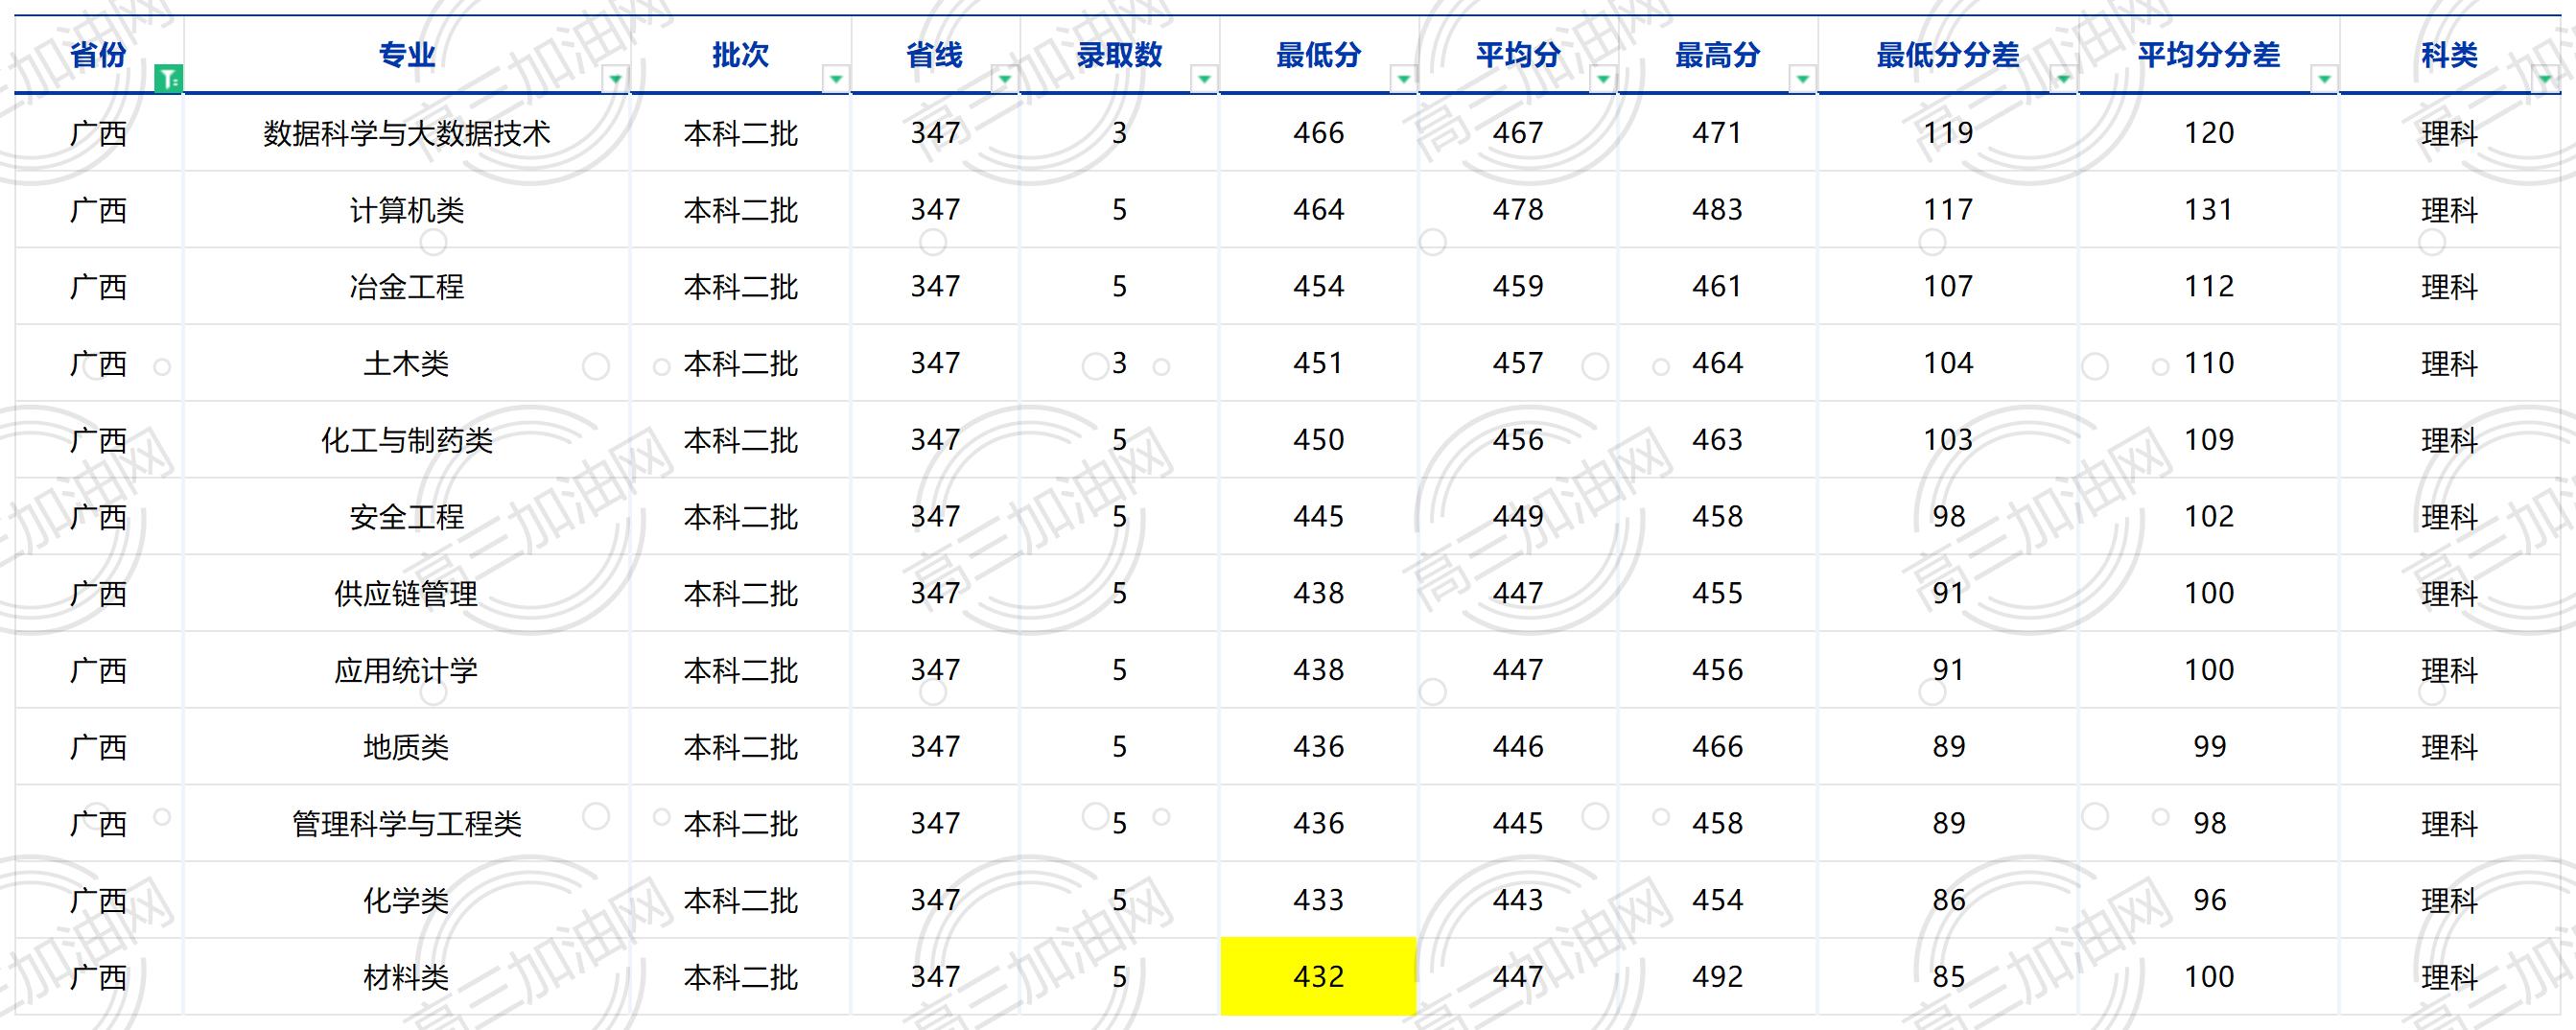Screen dimensions: 2576x1030
Task: Click the 平均分分差 value 131
Action: pyautogui.click(x=2209, y=209)
